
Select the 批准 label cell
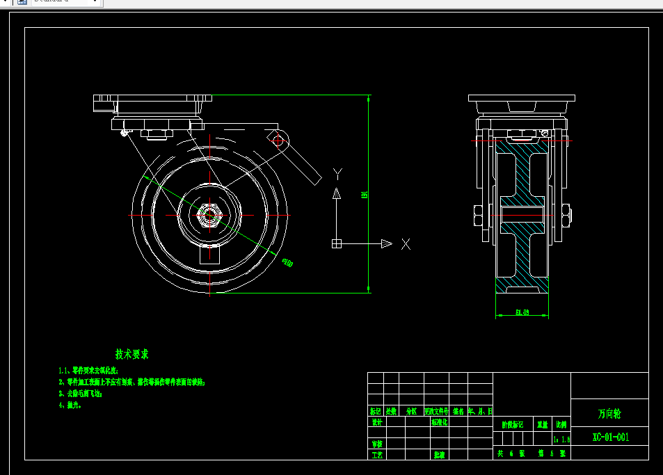(x=440, y=455)
